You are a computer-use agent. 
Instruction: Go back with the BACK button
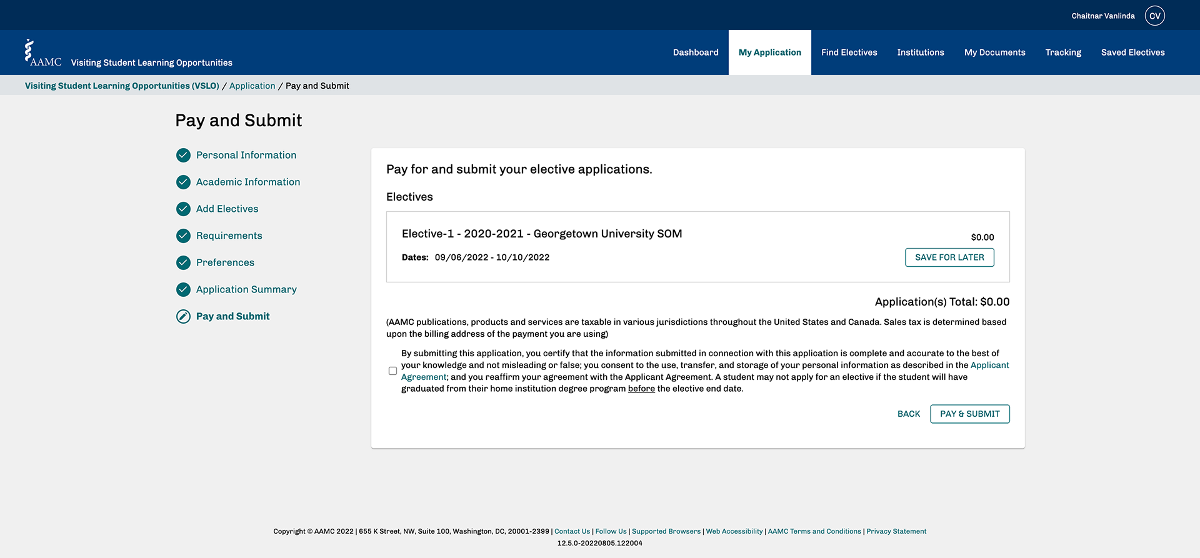[x=909, y=414]
